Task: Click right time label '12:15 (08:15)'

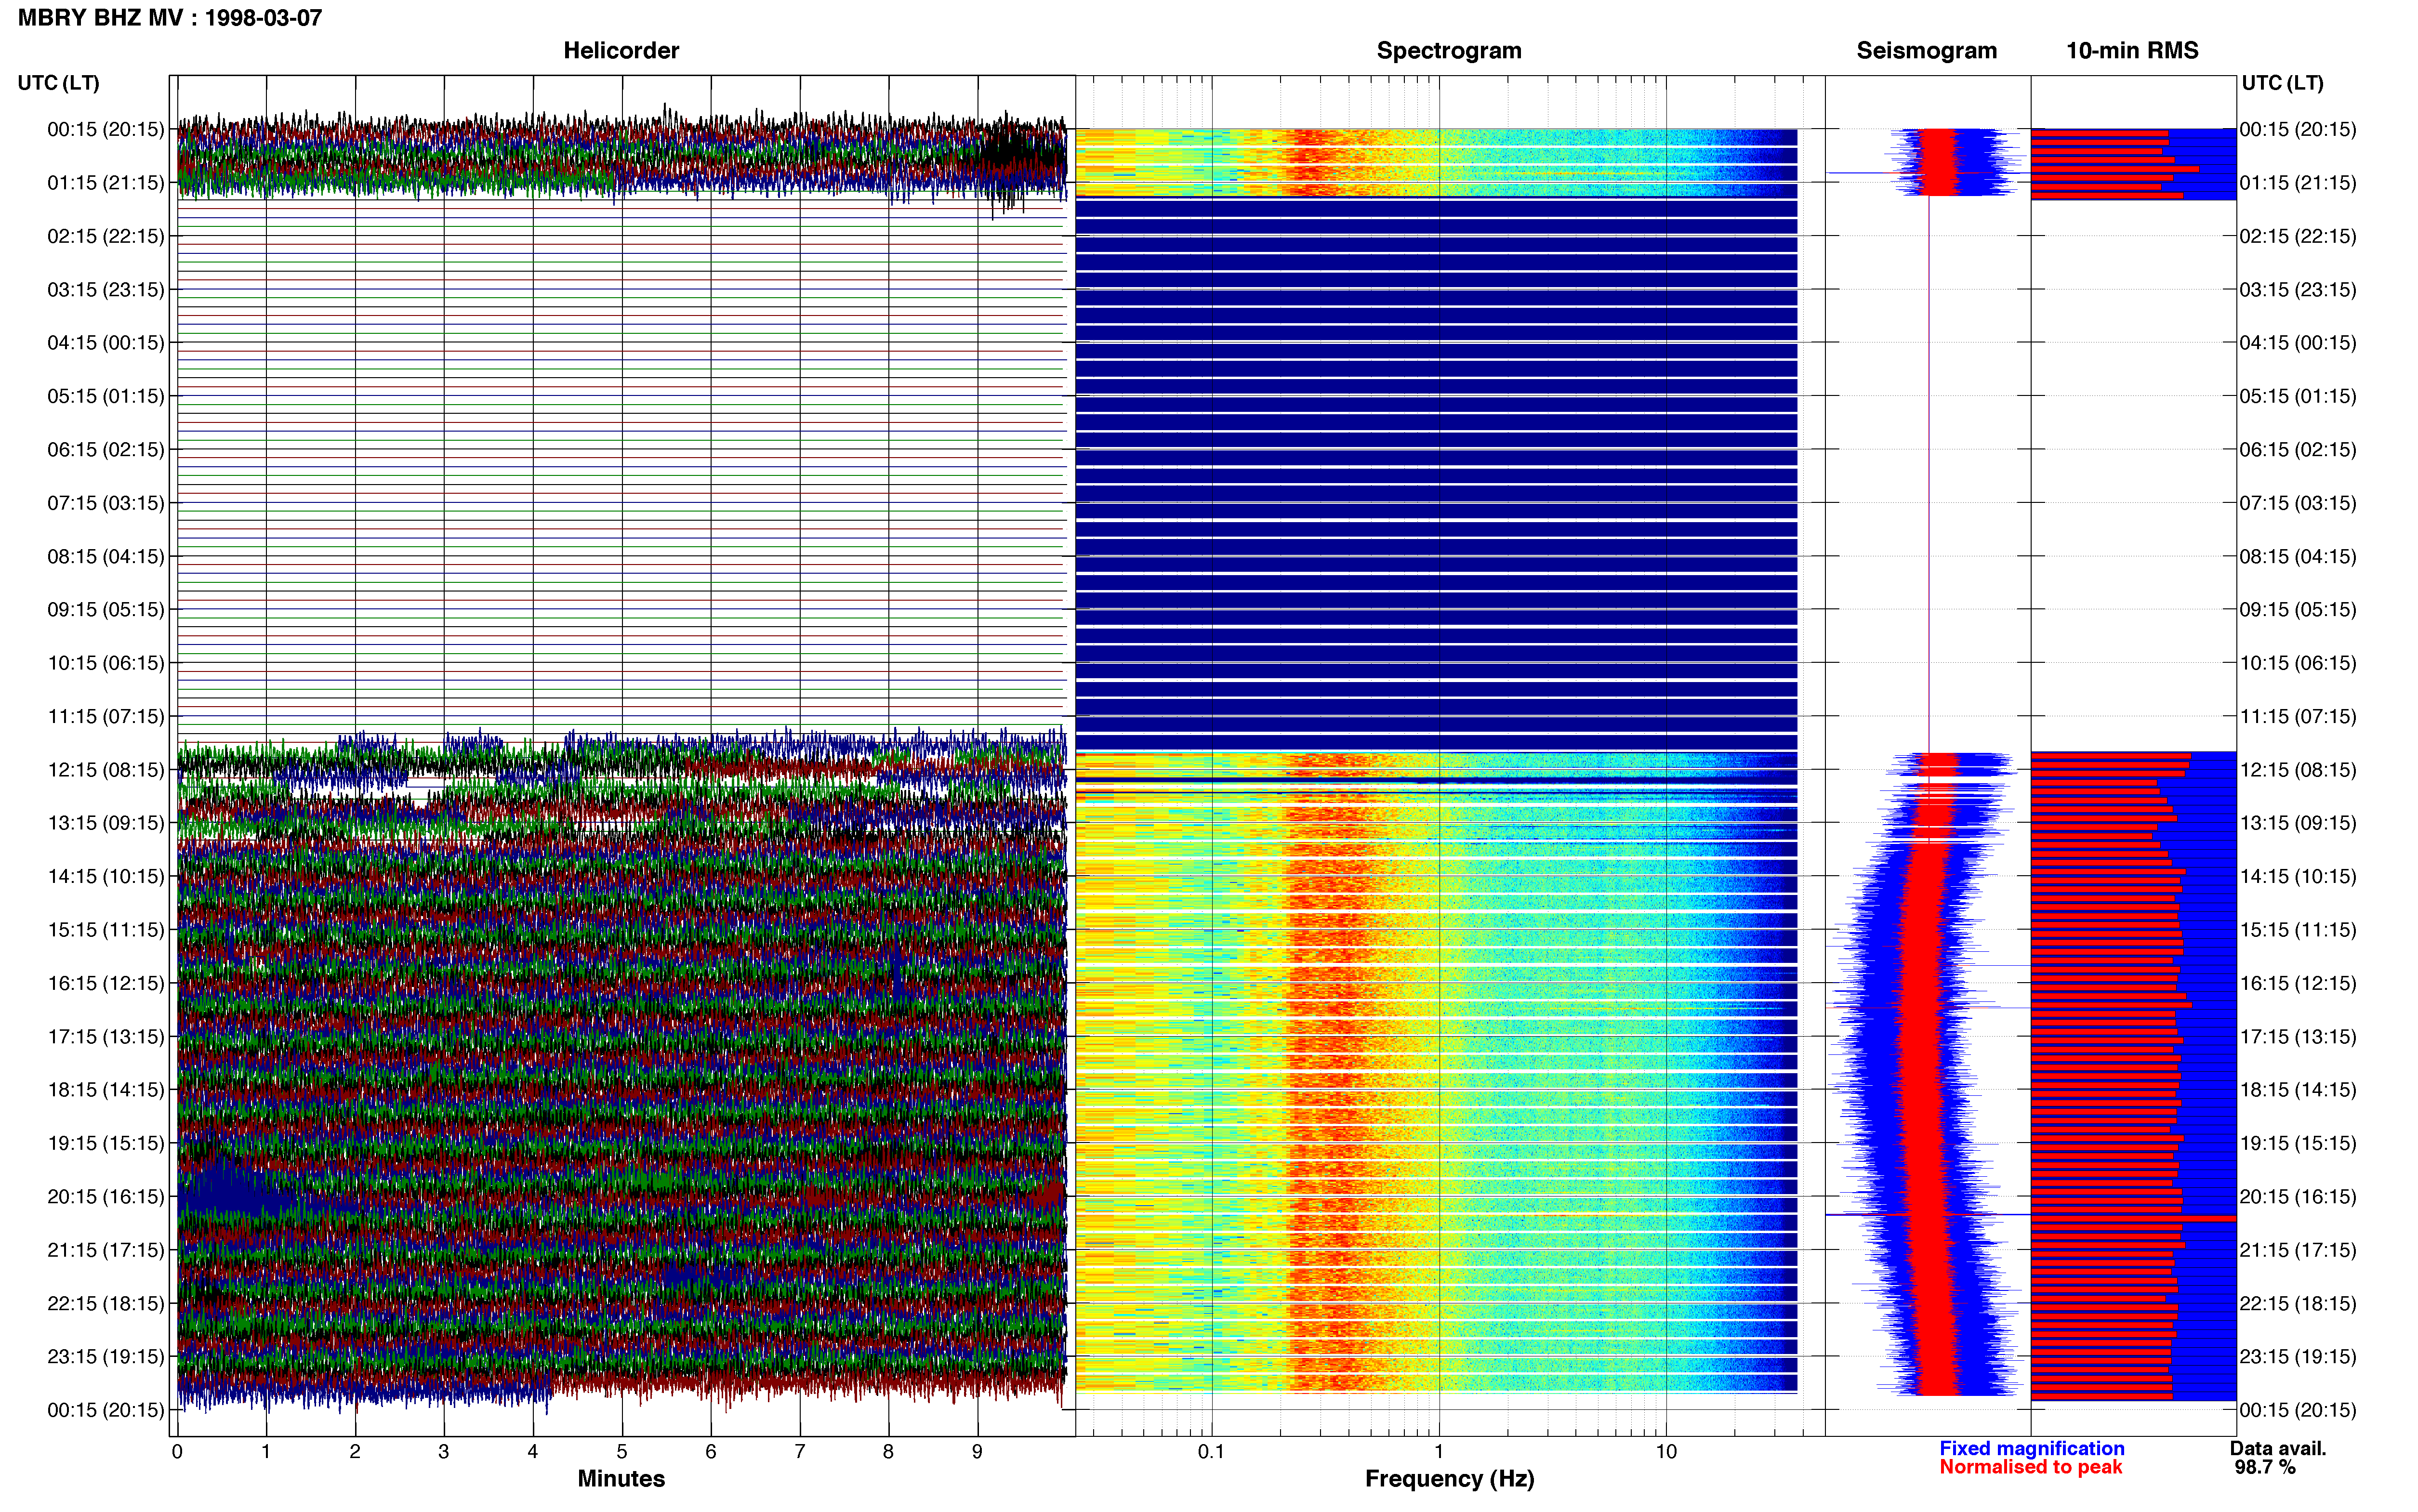Action: (x=2298, y=770)
